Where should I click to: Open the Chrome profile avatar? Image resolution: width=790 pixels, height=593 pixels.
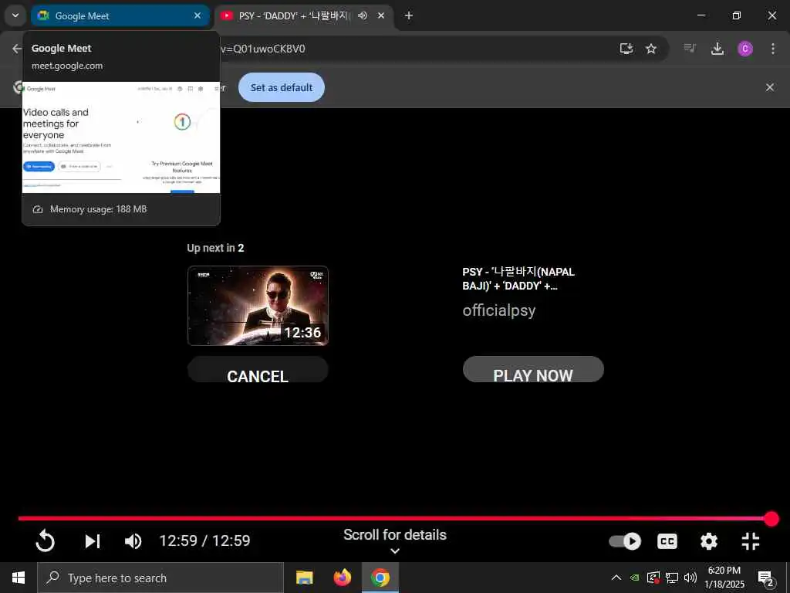745,49
